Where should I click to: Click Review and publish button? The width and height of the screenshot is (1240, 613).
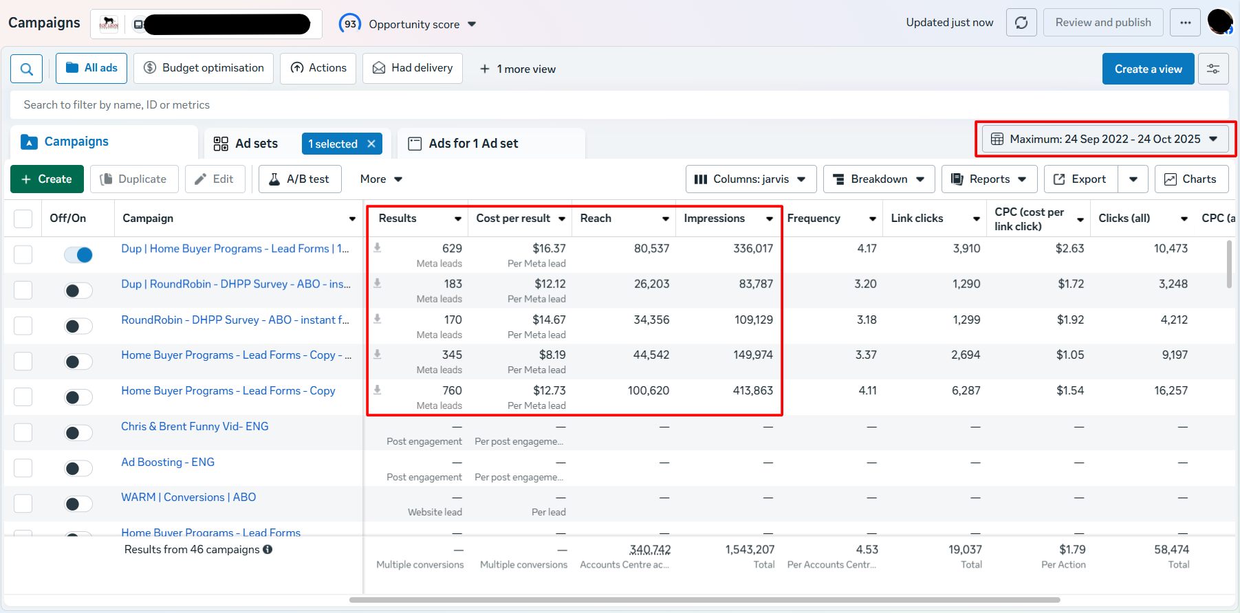point(1103,23)
